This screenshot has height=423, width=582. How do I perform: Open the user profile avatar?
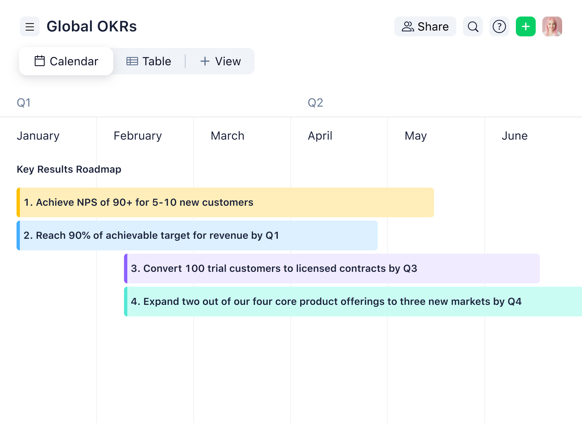click(x=552, y=26)
